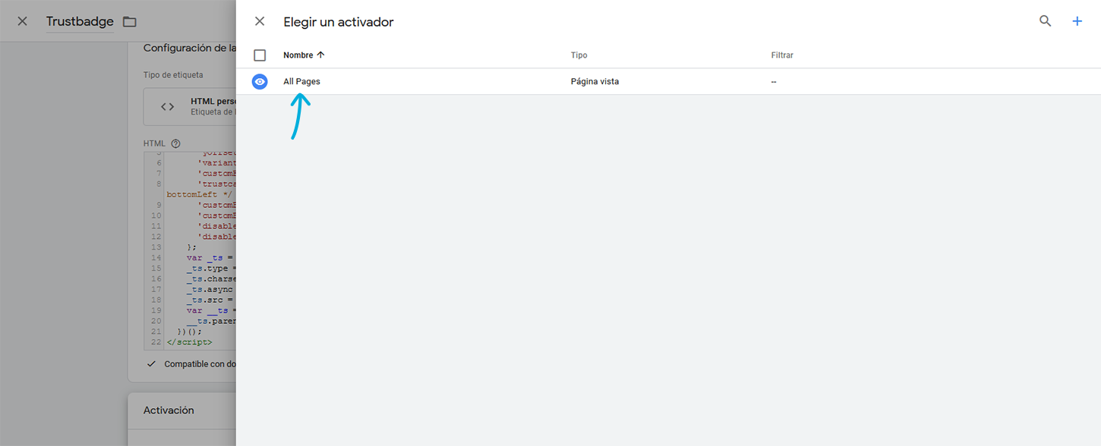The width and height of the screenshot is (1101, 446).
Task: Toggle the Compatible con checkbox
Action: click(x=152, y=364)
